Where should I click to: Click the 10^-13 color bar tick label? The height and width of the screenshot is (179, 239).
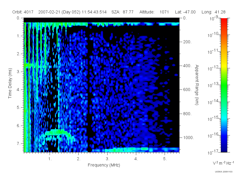point(214,85)
